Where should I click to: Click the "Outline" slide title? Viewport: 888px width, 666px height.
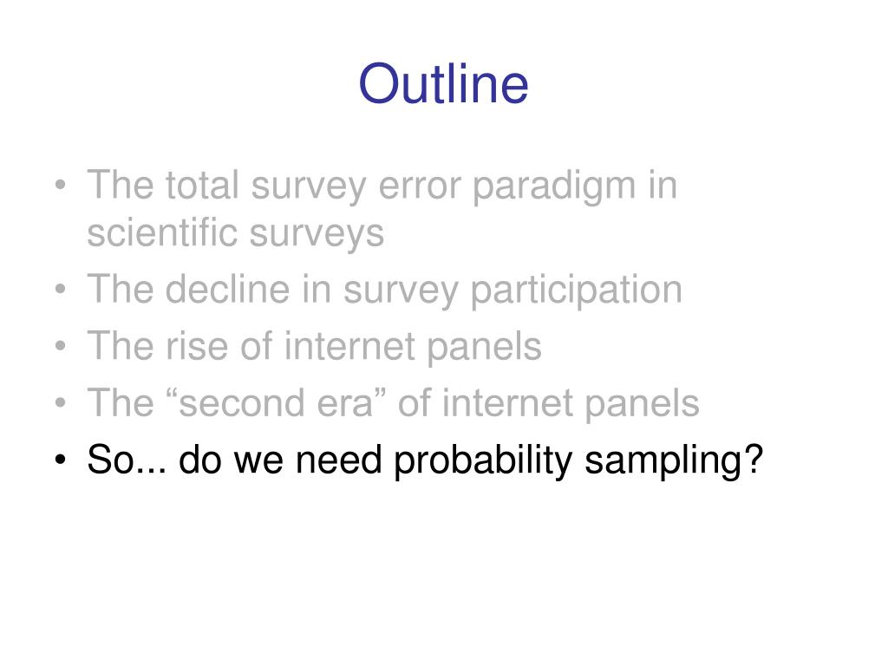click(x=443, y=84)
